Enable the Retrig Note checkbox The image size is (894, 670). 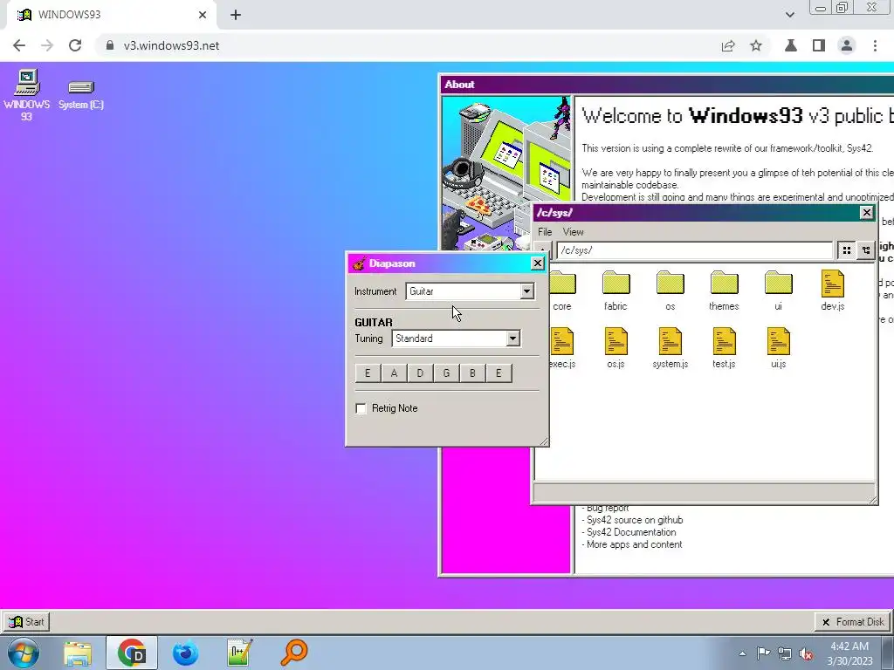point(361,408)
